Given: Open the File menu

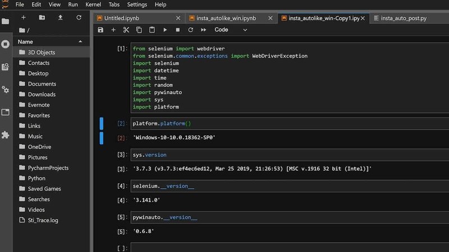Looking at the screenshot, I should tap(20, 4).
